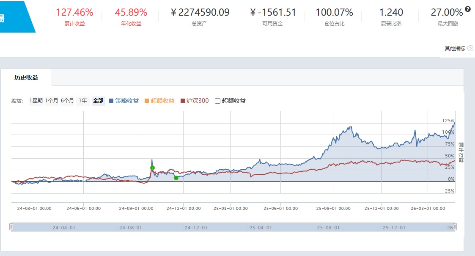
Task: Grab the left handle of the range navigator
Action: point(11,227)
